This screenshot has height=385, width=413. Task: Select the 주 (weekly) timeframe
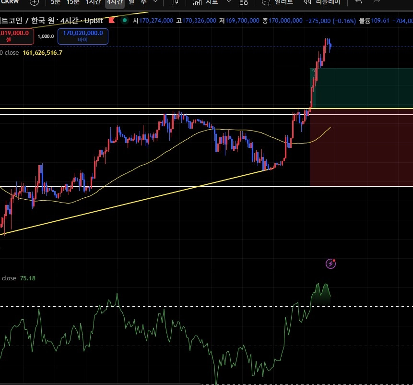tap(143, 2)
